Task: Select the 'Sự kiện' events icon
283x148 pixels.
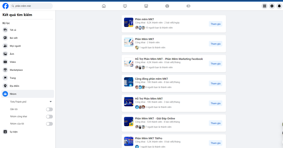Action: click(5, 132)
